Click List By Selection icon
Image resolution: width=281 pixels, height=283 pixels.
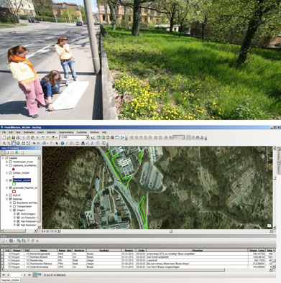tap(17, 152)
